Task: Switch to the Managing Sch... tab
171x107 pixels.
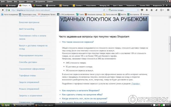Action: (x=105, y=5)
